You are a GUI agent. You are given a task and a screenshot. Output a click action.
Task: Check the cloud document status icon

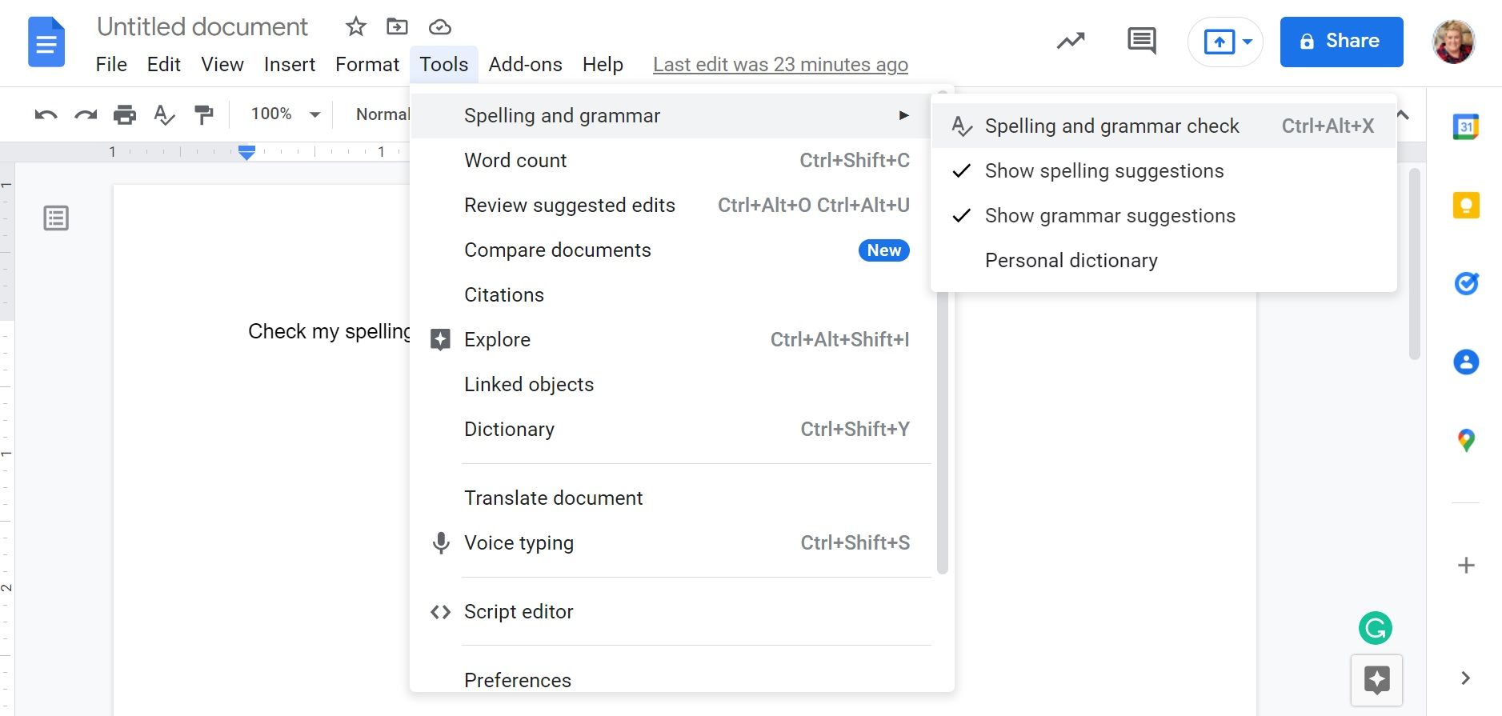tap(439, 28)
